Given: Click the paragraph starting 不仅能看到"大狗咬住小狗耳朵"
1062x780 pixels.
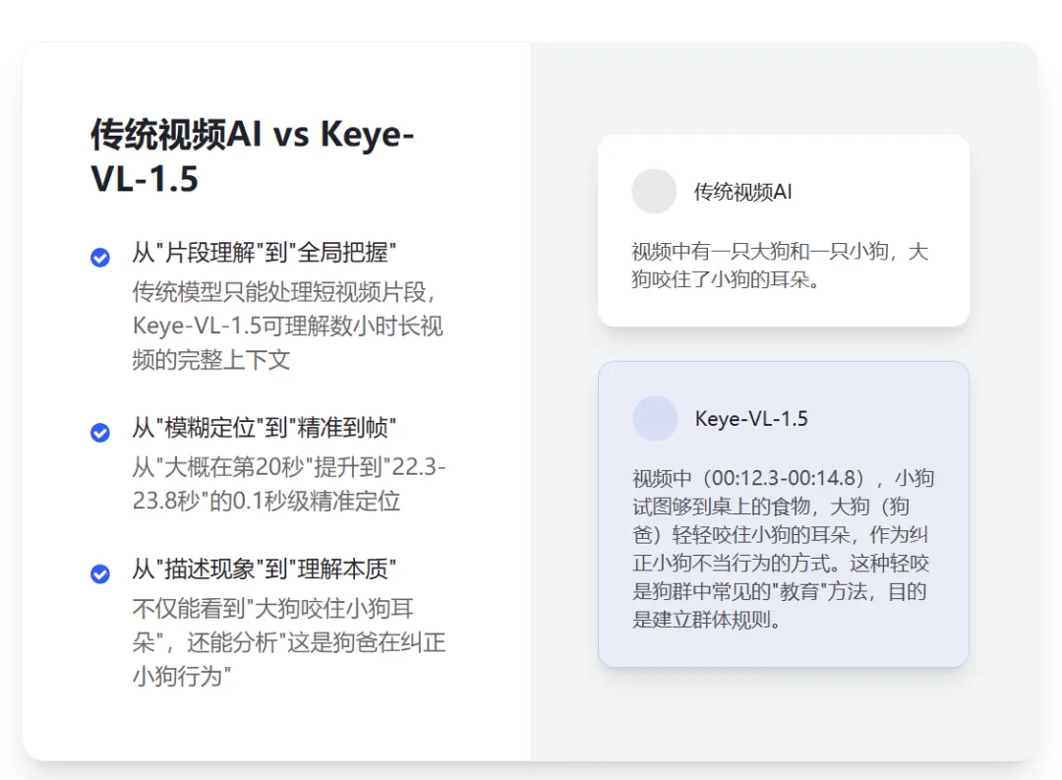Looking at the screenshot, I should point(289,641).
